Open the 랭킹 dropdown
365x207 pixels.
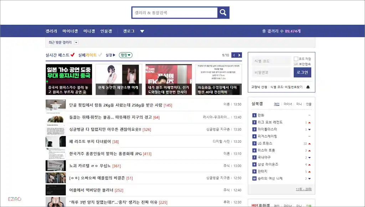pos(125,55)
